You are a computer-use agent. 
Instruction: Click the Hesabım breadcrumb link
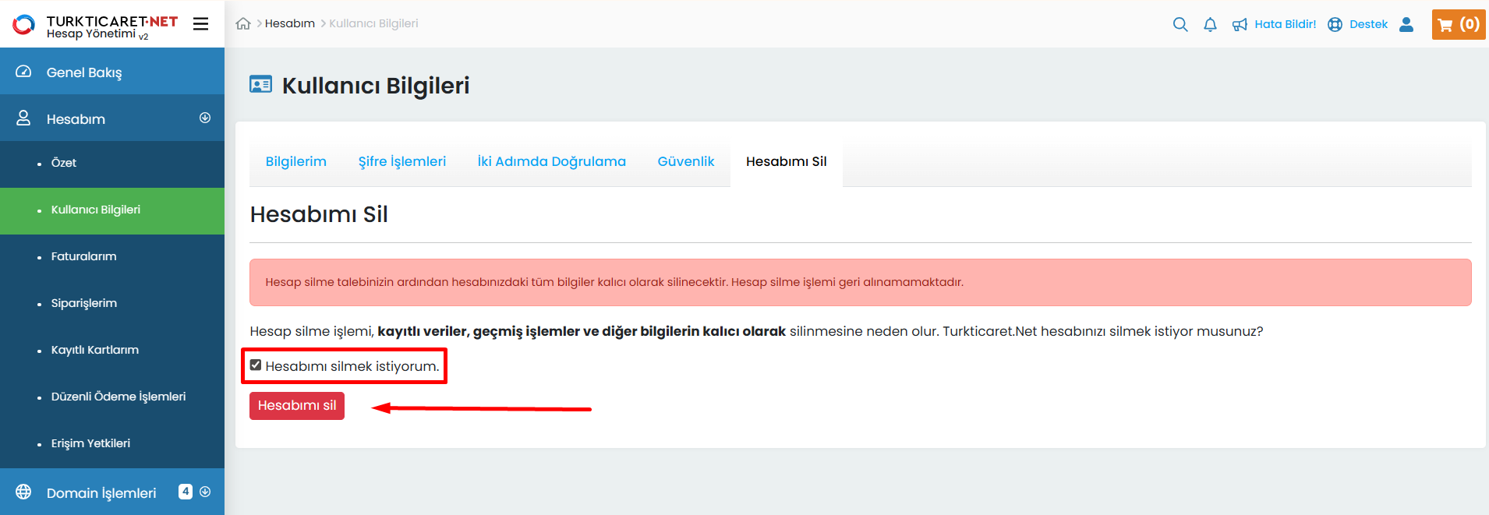click(x=289, y=23)
